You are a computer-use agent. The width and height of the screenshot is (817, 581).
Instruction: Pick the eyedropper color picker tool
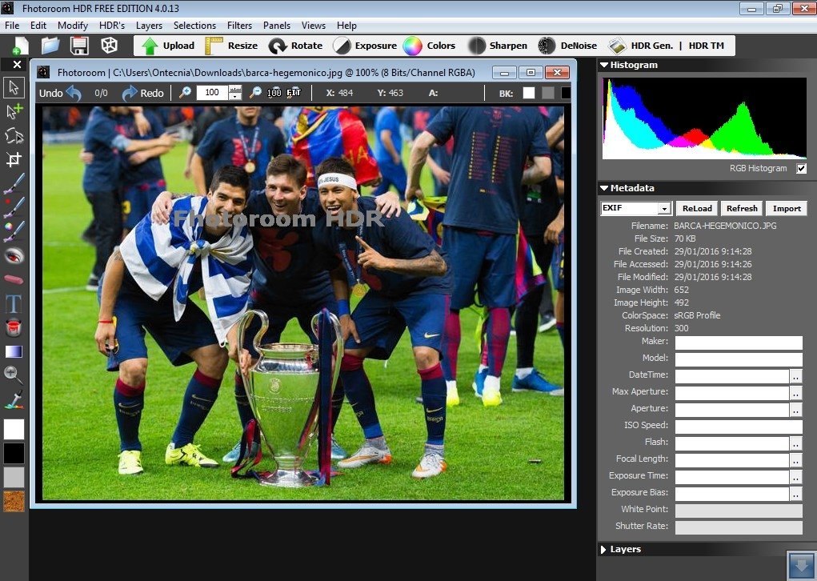[14, 399]
